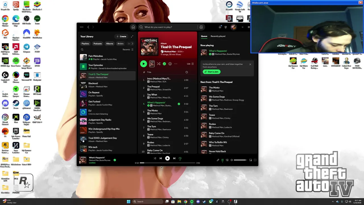Open 90s Underground Hip Hop Mix

tap(107, 130)
